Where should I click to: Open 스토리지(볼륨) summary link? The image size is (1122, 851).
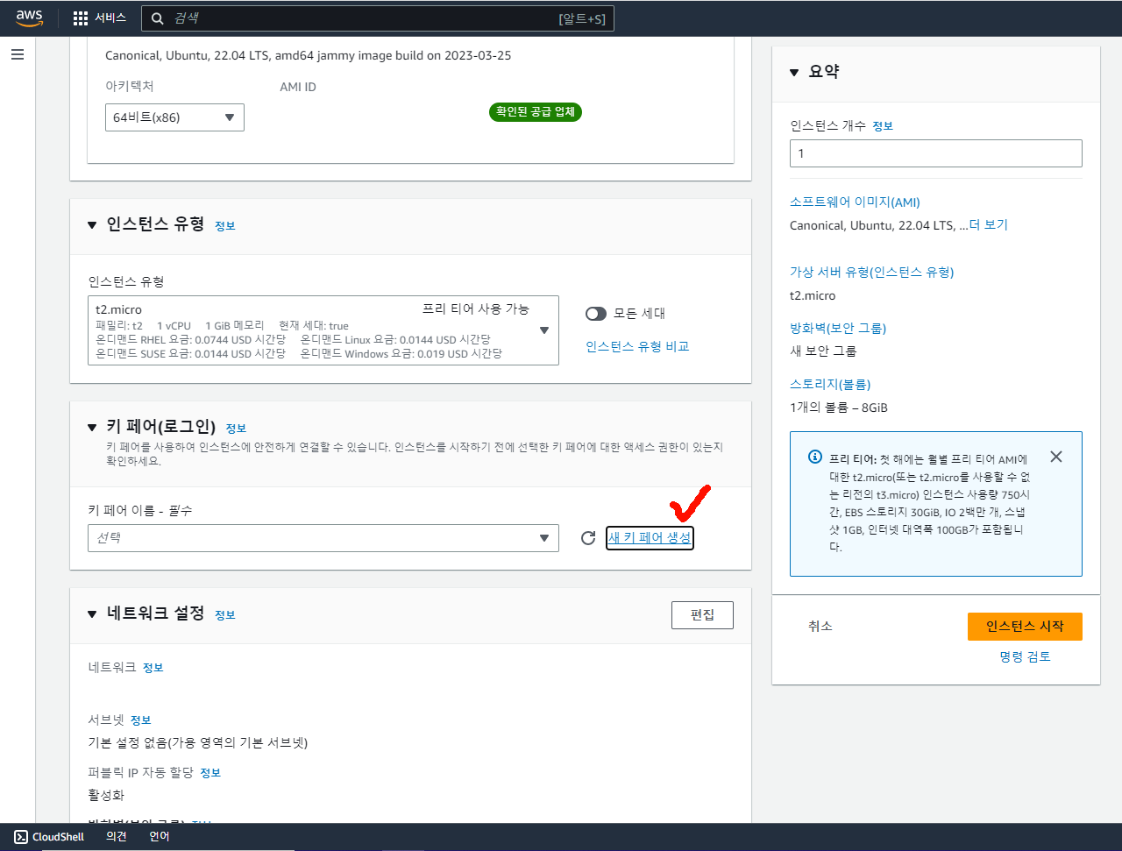tap(830, 384)
